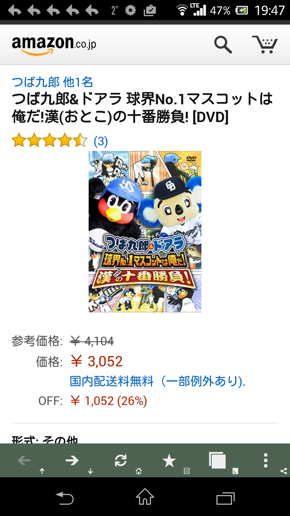Tap Android home navigation button

click(145, 497)
